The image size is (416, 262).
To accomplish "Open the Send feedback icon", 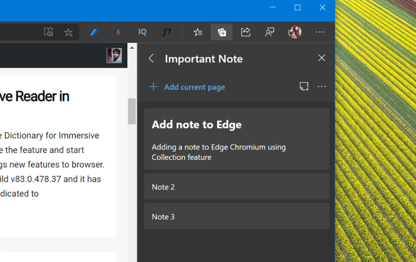I will (270, 32).
